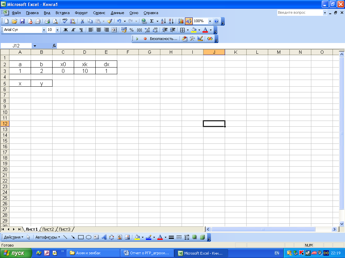The image size is (345, 258).
Task: Open the font size dropdown
Action: [x=57, y=30]
